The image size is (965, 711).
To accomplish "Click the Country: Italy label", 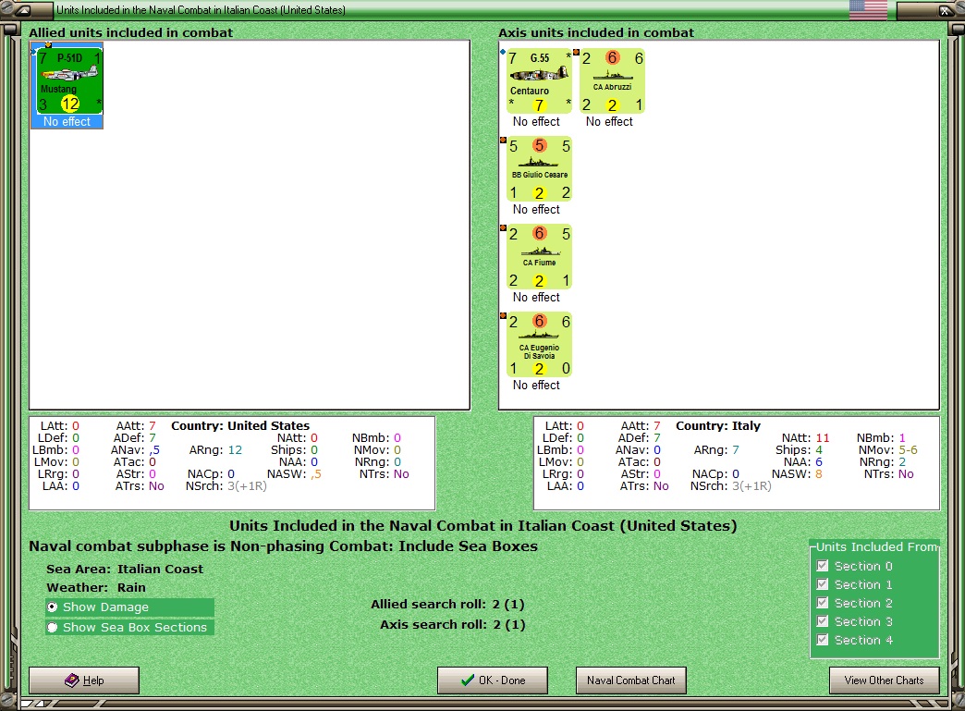I will [718, 426].
